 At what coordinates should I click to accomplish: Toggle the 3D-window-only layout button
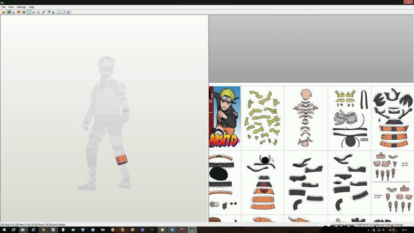59,12
